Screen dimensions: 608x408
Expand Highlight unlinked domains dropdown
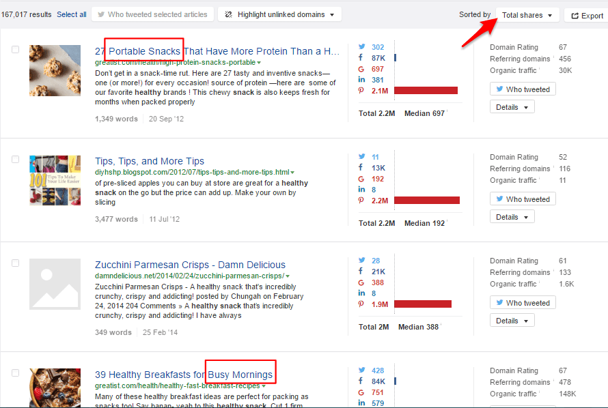(x=280, y=14)
